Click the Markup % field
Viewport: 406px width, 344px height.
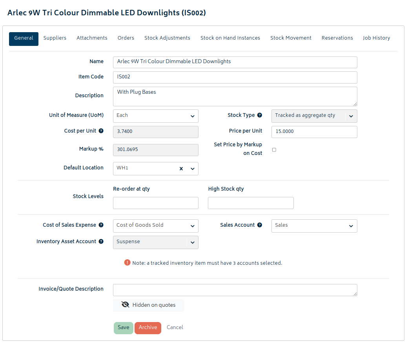[x=156, y=150]
